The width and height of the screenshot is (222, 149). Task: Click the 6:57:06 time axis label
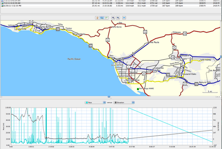(132, 147)
